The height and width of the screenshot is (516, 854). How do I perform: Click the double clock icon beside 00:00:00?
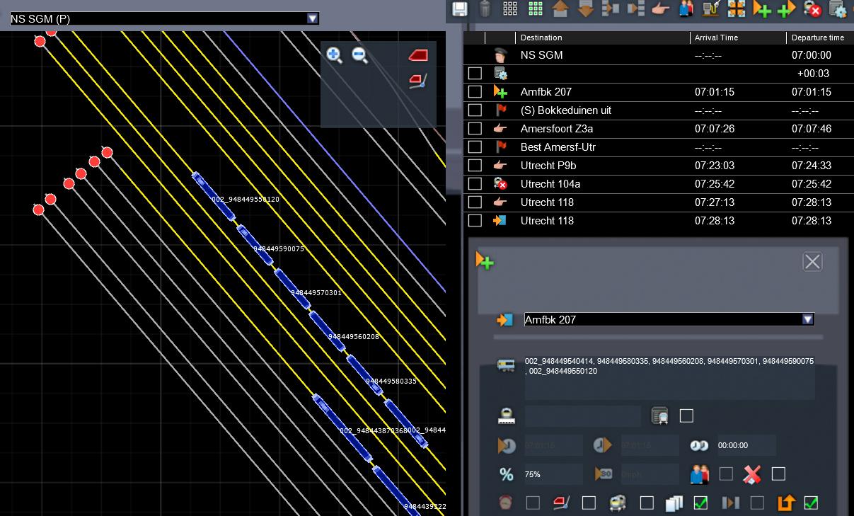[699, 445]
